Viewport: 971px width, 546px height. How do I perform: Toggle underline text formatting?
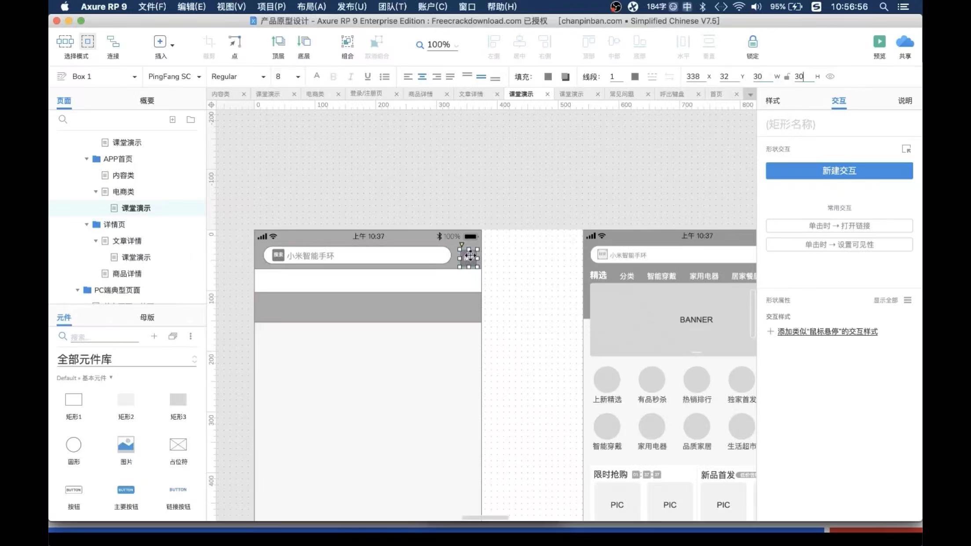[367, 76]
